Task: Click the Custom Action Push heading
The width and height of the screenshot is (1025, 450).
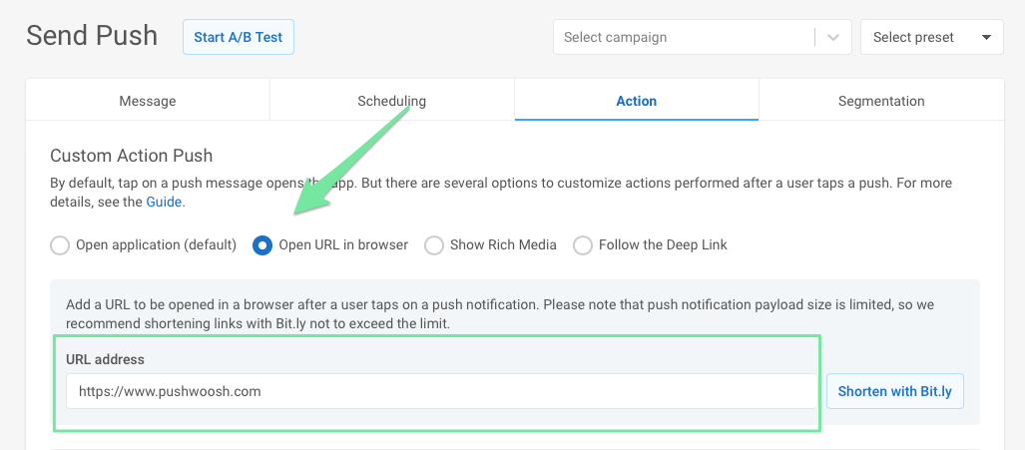Action: (132, 156)
